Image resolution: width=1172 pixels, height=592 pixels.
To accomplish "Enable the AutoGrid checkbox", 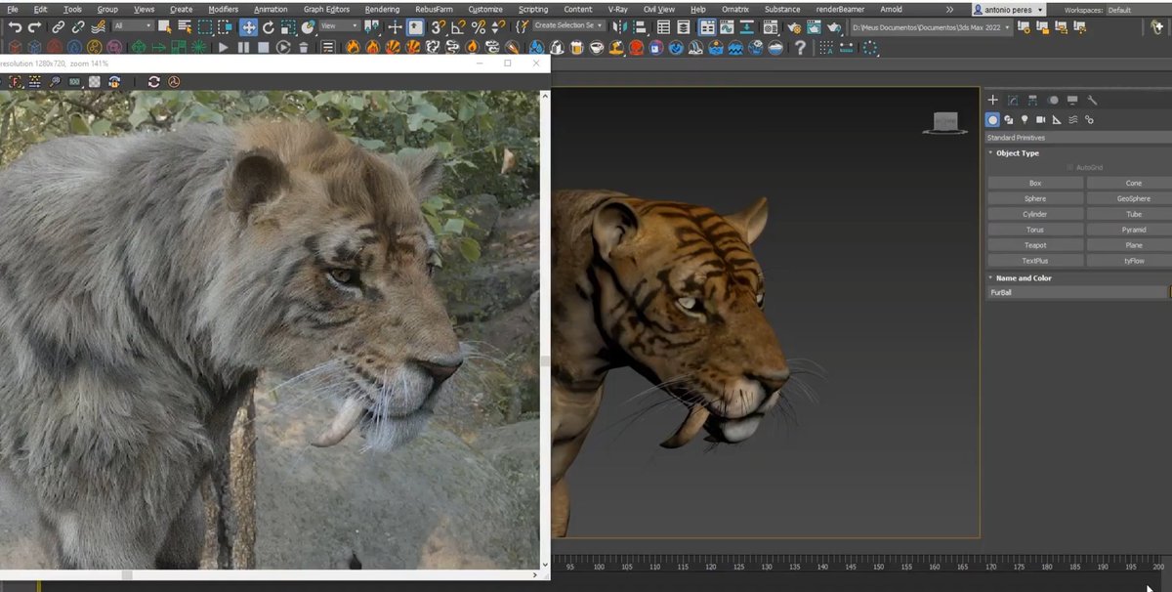I will click(x=1069, y=167).
